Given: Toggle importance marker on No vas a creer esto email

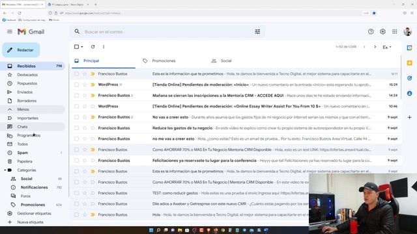Looking at the screenshot, I should tap(93, 117).
